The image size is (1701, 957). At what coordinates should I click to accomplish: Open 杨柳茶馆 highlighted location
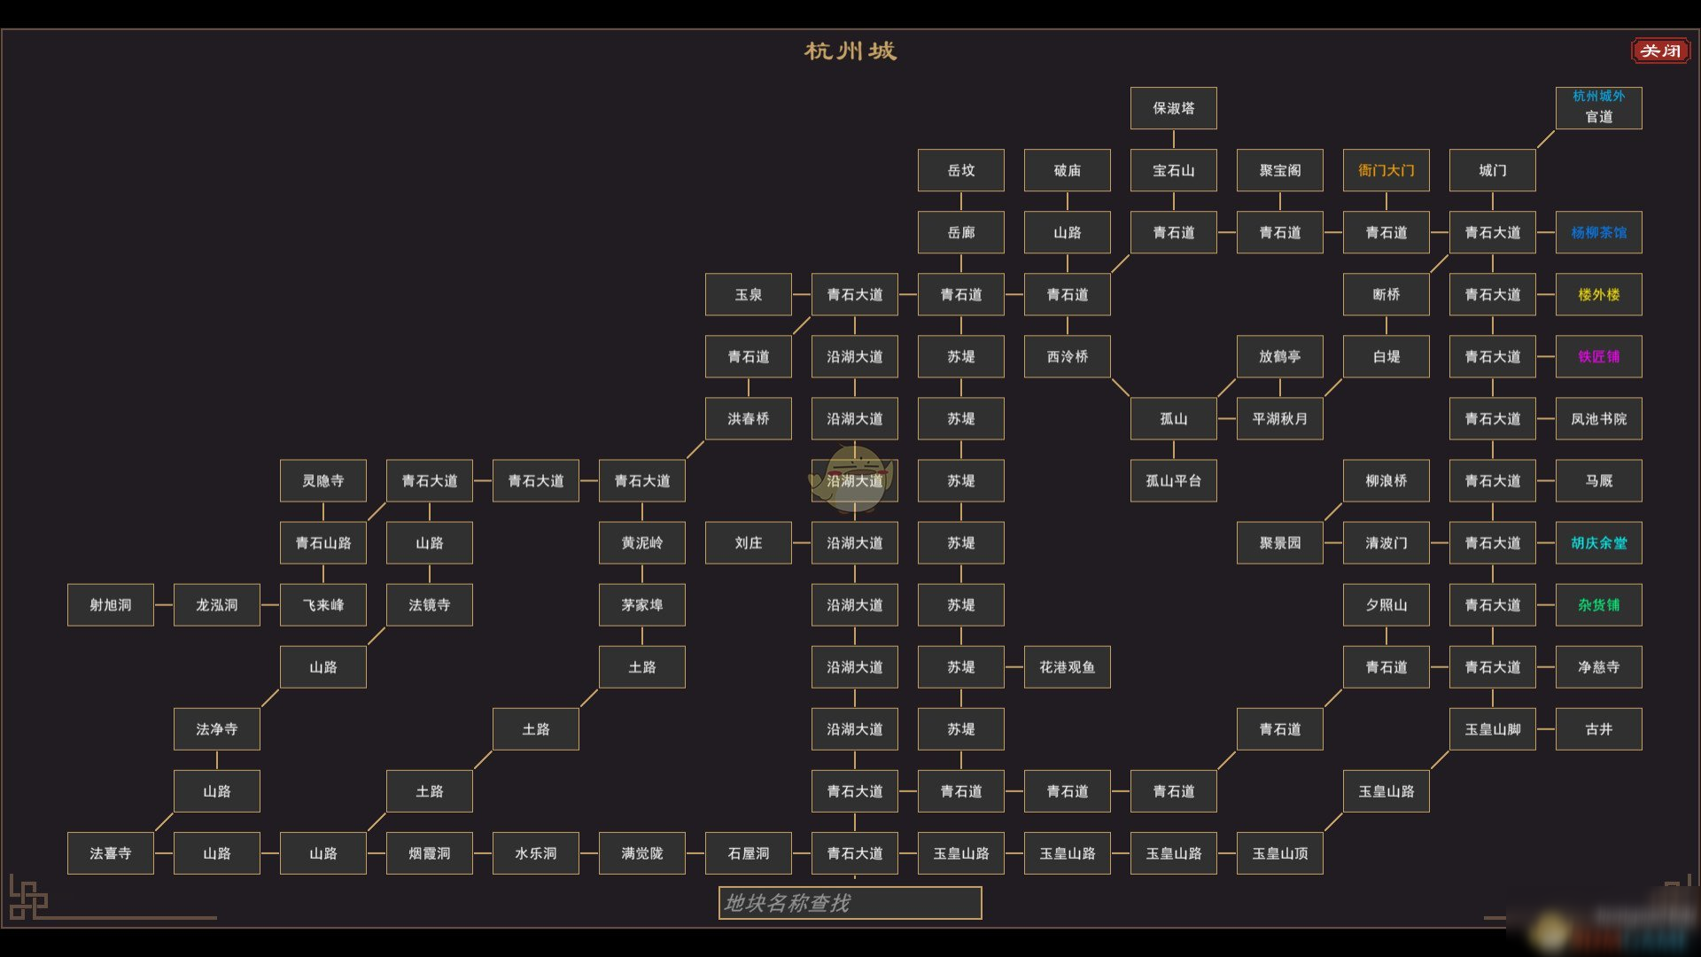click(1599, 232)
